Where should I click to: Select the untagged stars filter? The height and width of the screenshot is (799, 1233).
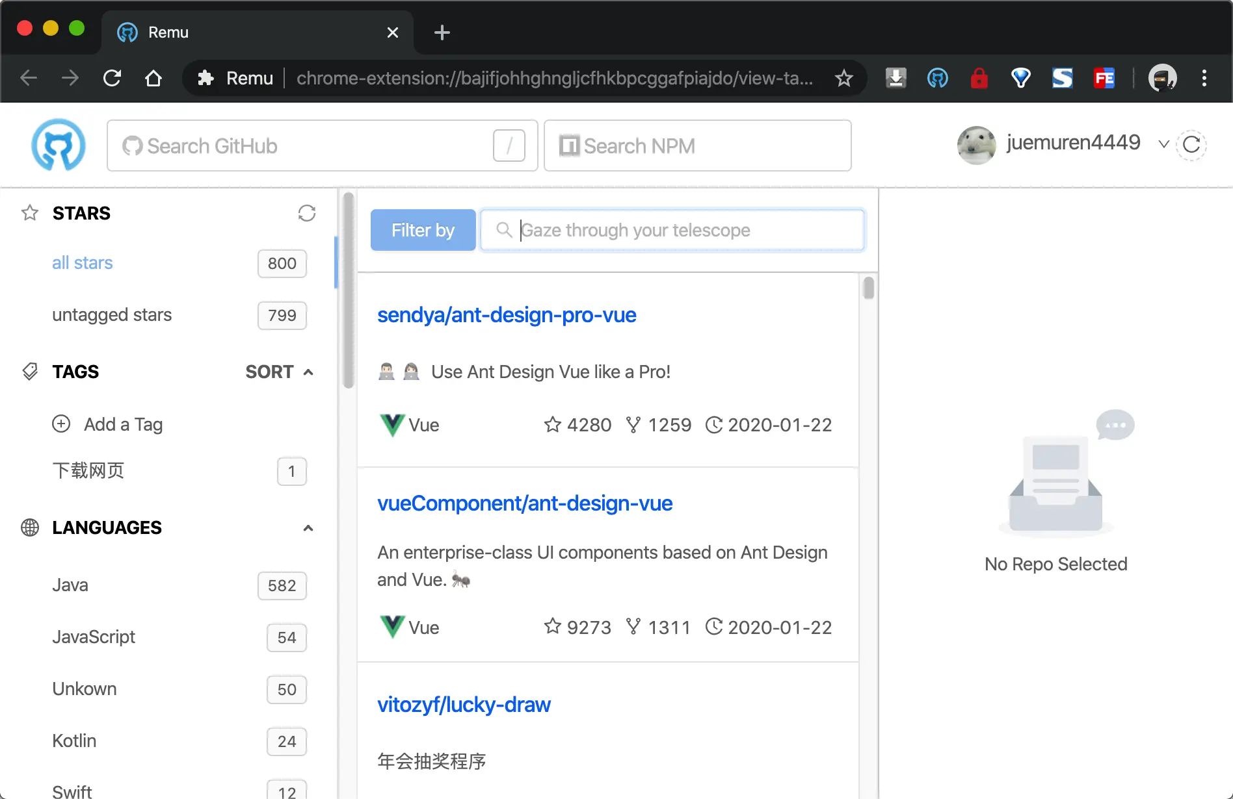coord(112,315)
